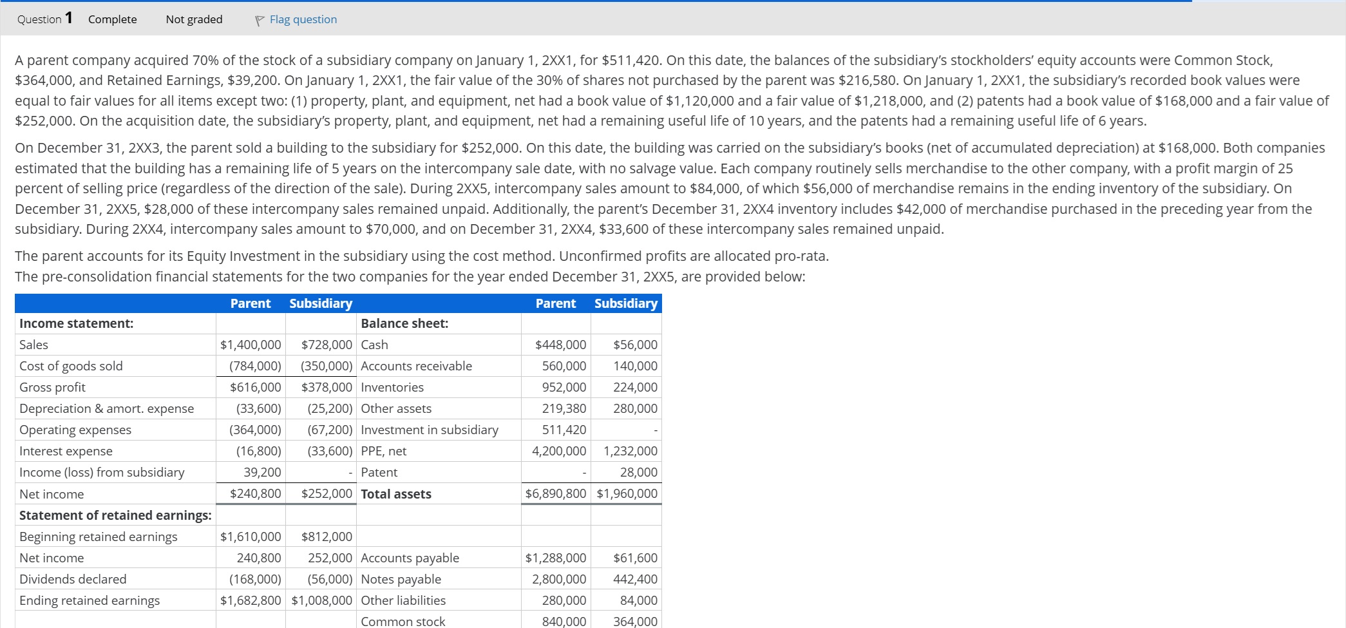The image size is (1346, 628).
Task: Select the "Income (loss) from subsidiary" label
Action: pyautogui.click(x=102, y=472)
